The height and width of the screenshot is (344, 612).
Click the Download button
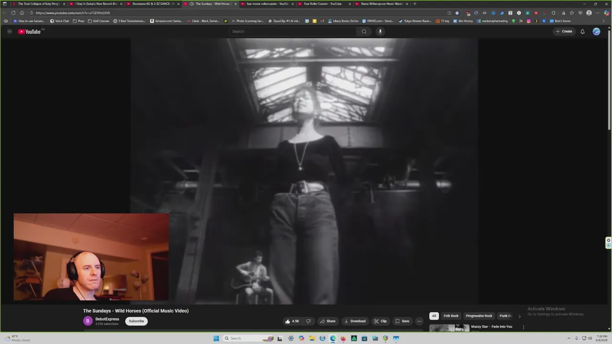(x=355, y=321)
